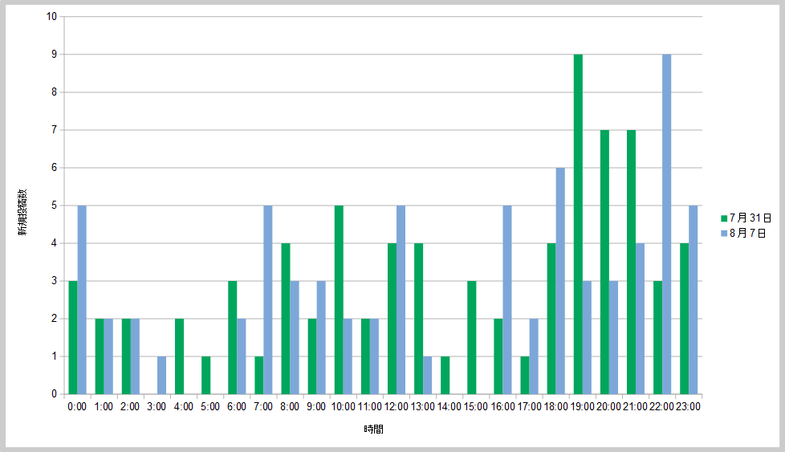Image resolution: width=785 pixels, height=452 pixels.
Task: Select the green bar at 8:00
Action: point(286,319)
